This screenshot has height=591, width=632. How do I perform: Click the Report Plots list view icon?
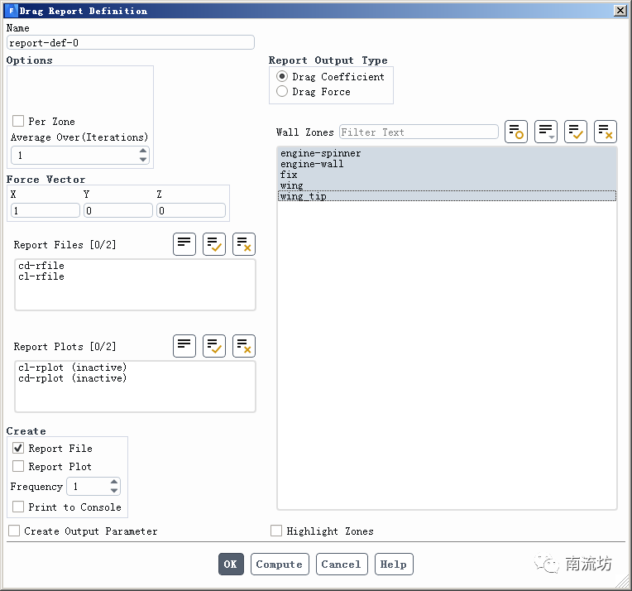pos(184,346)
